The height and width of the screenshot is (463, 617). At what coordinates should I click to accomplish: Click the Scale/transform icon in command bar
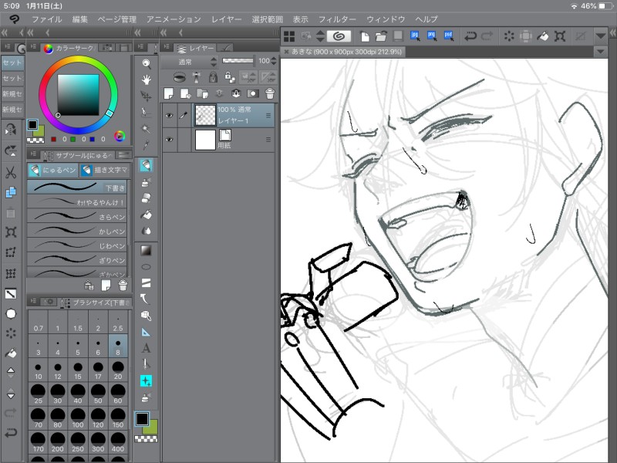click(560, 36)
